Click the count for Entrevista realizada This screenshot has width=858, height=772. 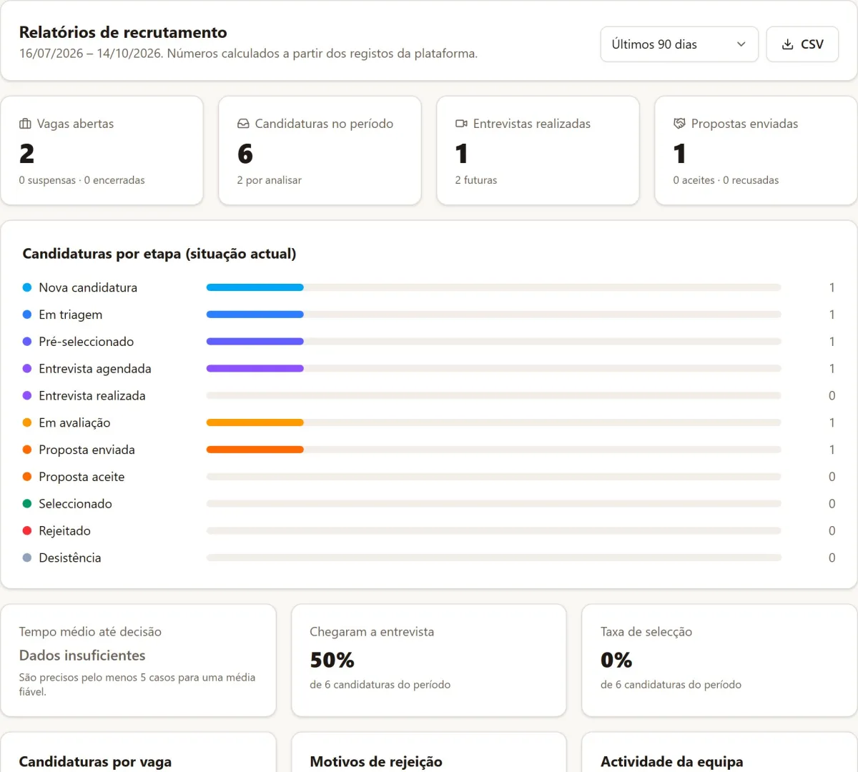click(x=832, y=396)
